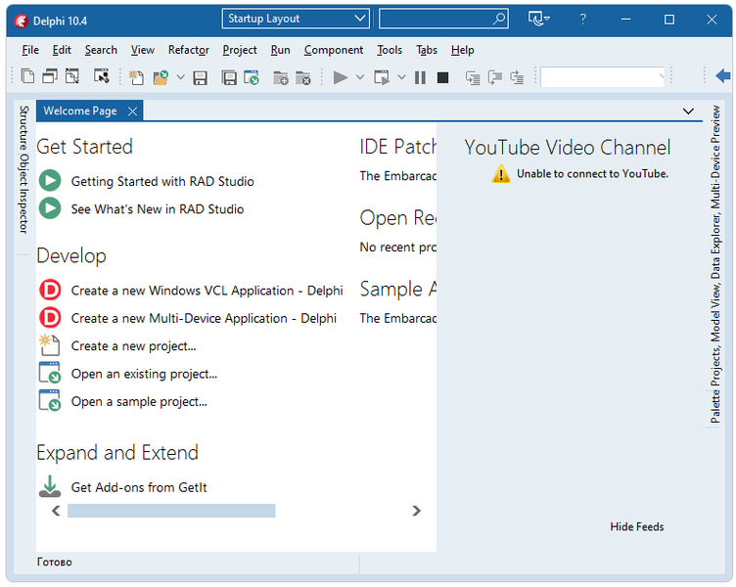Screen dimensions: 736x587
Task: Open the Project menu
Action: point(240,50)
